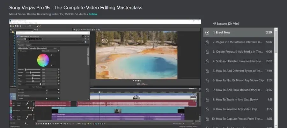The width and height of the screenshot is (287, 128).
Task: Click the chrominance color value field
Action: pyautogui.click(x=49, y=51)
